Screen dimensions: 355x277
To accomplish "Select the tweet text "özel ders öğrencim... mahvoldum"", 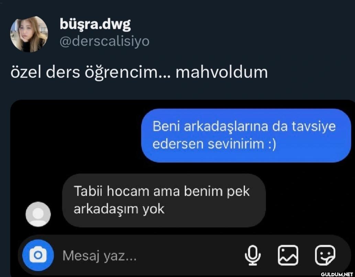I will (x=139, y=72).
